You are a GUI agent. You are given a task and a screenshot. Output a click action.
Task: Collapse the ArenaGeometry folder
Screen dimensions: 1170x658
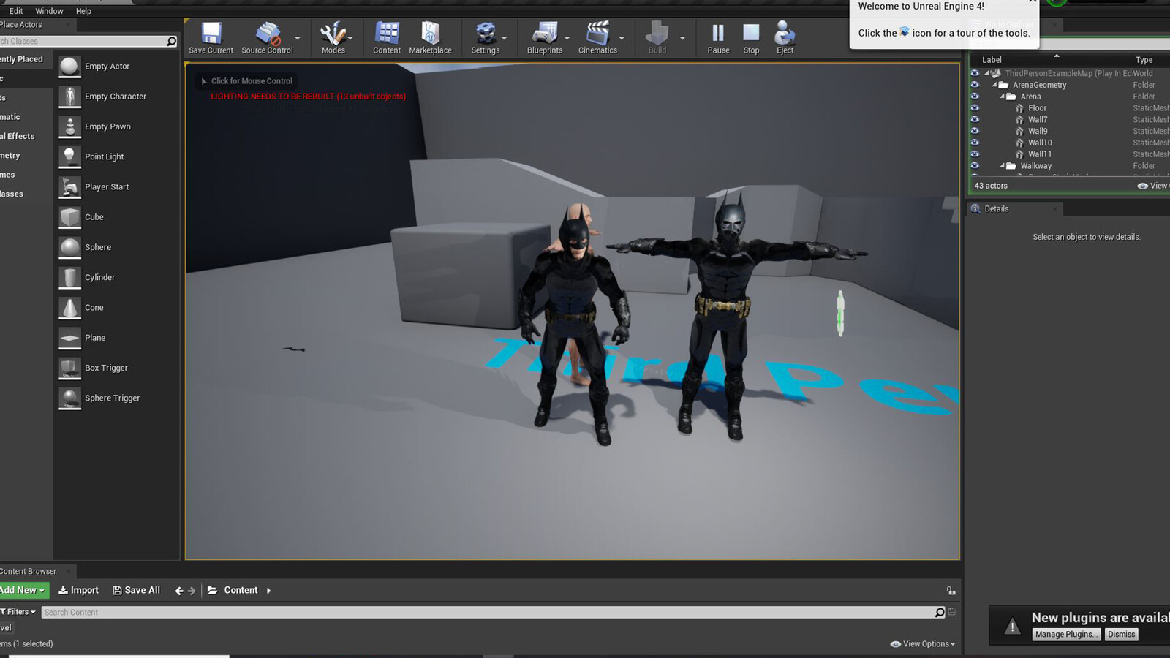coord(994,85)
